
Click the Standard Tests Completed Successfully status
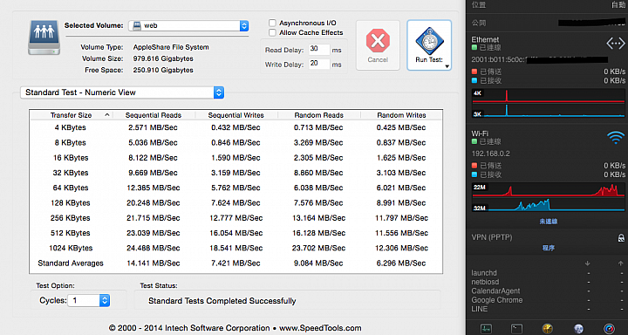click(x=222, y=301)
